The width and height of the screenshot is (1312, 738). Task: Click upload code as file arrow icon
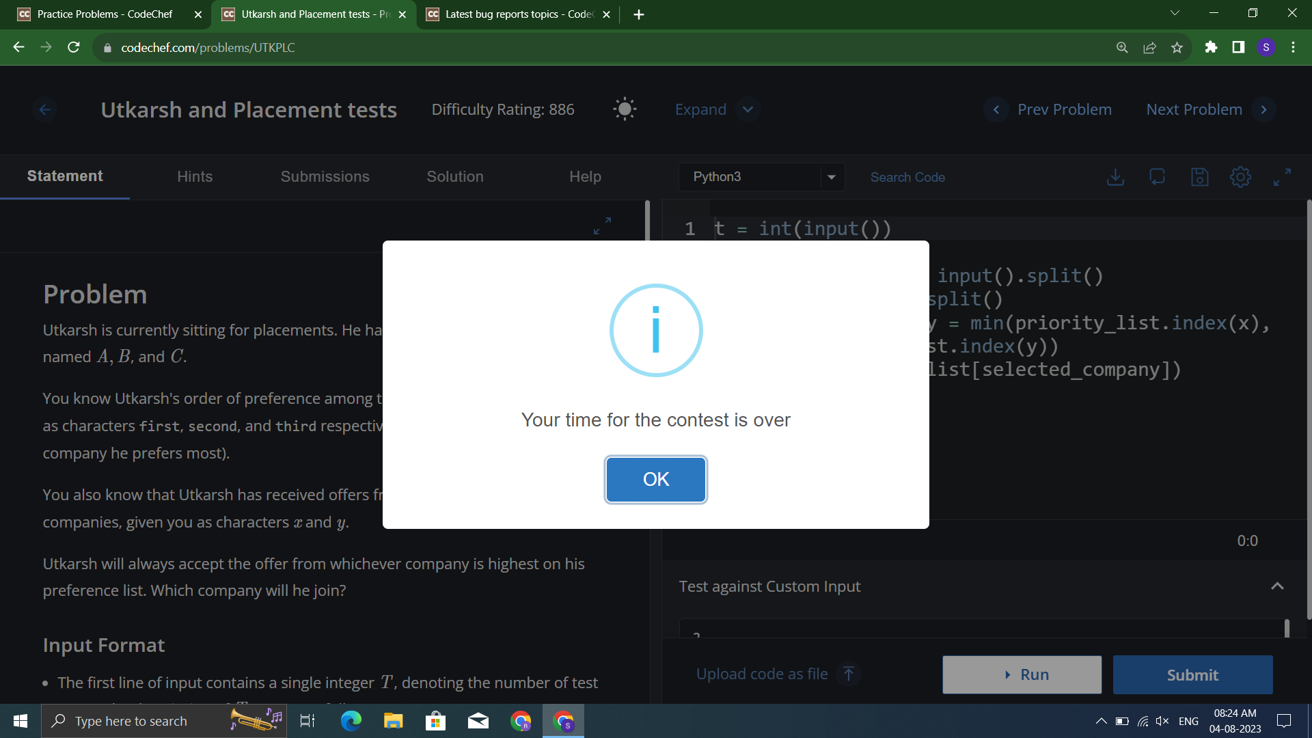(849, 674)
